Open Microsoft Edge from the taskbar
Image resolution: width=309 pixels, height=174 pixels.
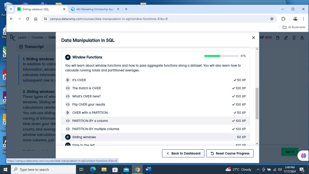93,169
